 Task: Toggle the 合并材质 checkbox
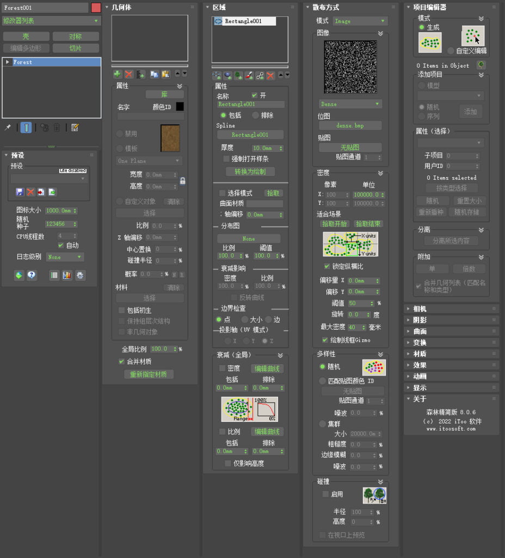tap(122, 361)
